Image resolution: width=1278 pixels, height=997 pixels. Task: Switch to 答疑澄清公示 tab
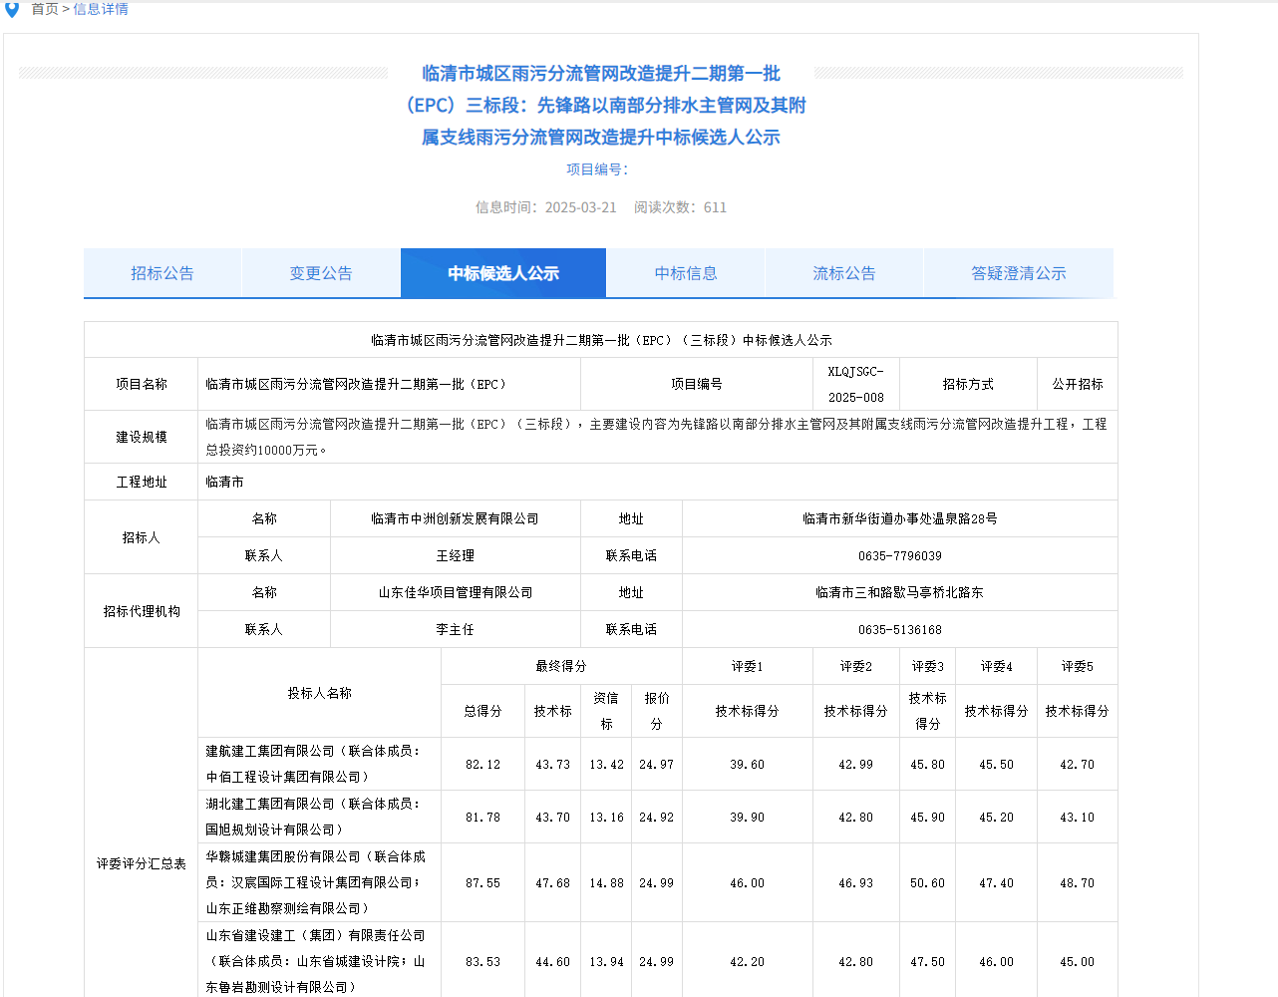pyautogui.click(x=1019, y=273)
